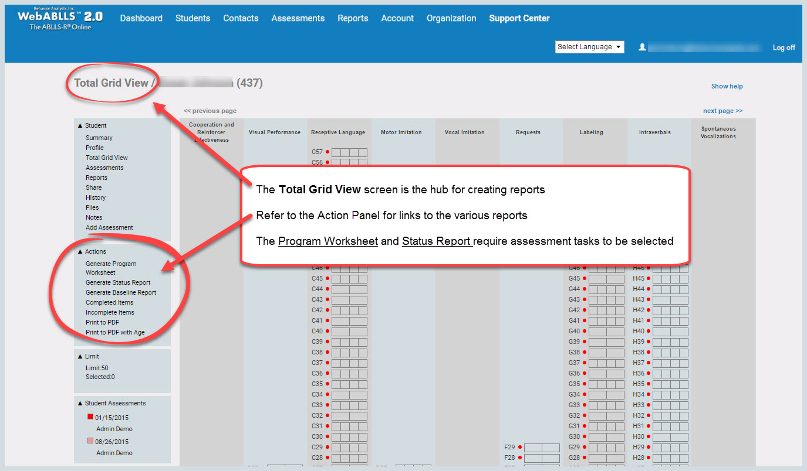807x471 pixels.
Task: Collapse the Actions panel section
Action: pos(80,251)
